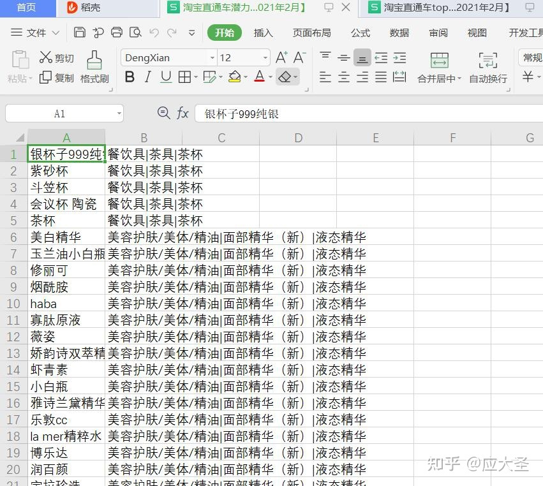
Task: Select cell containing haba
Action: coord(66,304)
